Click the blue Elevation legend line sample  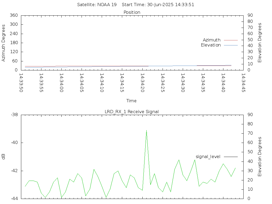click(231, 45)
